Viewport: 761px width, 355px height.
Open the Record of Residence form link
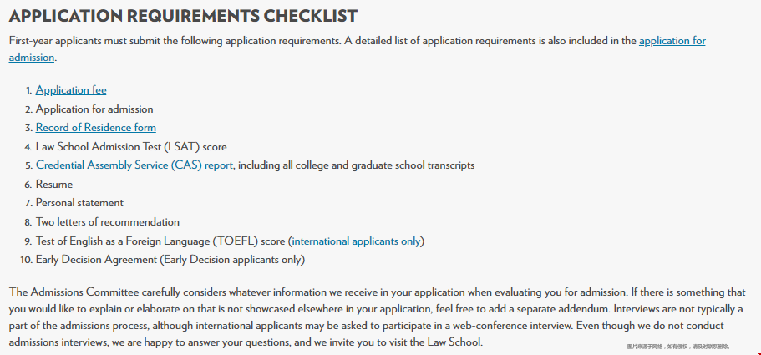pyautogui.click(x=95, y=128)
